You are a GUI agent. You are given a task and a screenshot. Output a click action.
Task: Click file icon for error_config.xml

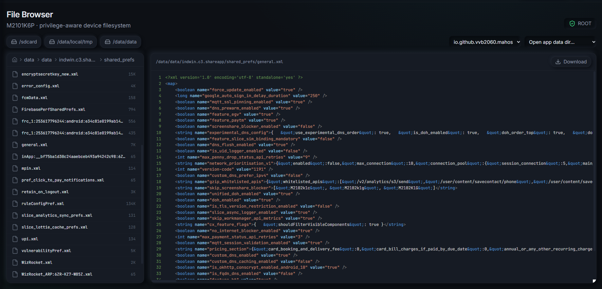click(15, 86)
